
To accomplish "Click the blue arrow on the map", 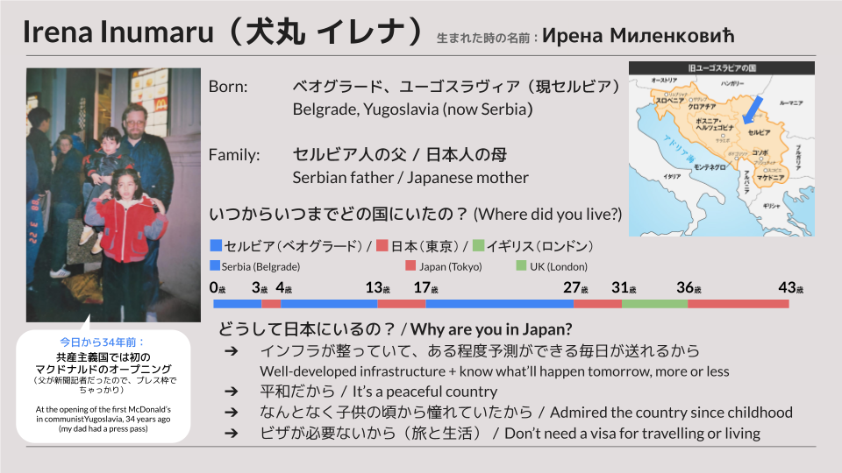I will click(753, 109).
